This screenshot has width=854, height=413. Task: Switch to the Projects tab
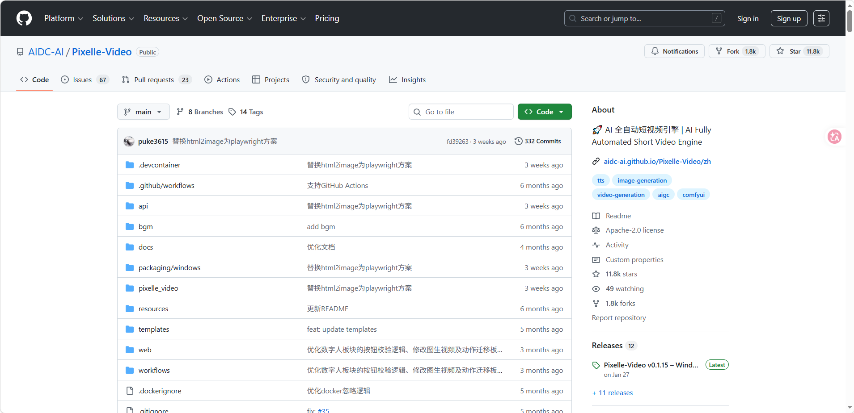pyautogui.click(x=271, y=79)
